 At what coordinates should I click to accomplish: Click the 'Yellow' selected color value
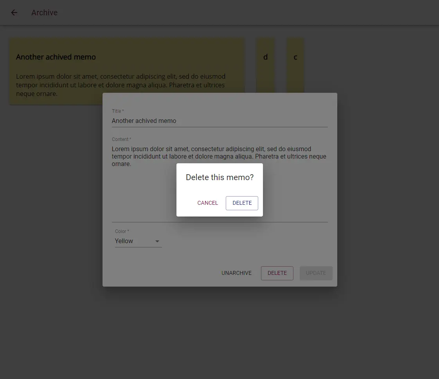[x=124, y=241]
